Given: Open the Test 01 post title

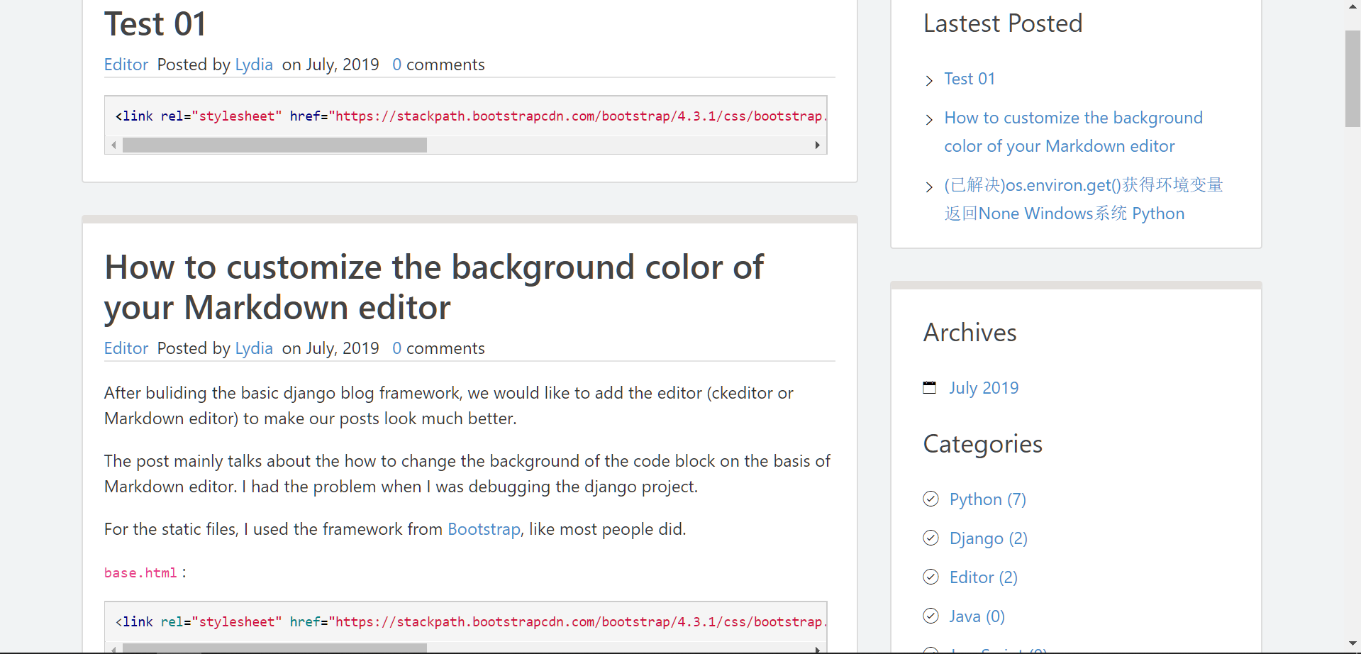Looking at the screenshot, I should pos(155,23).
